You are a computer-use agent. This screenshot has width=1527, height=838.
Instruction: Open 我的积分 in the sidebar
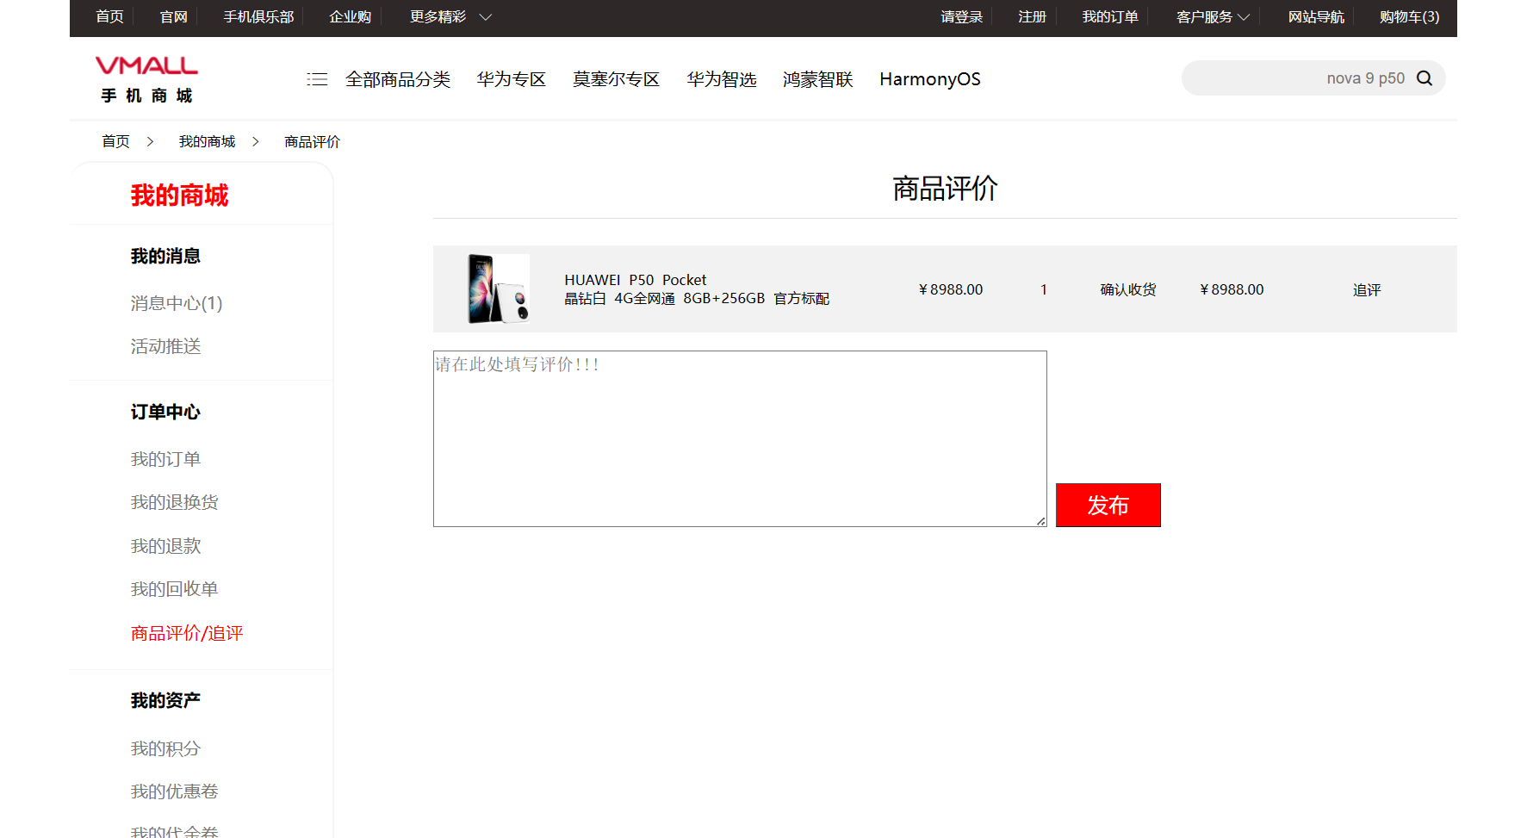165,748
